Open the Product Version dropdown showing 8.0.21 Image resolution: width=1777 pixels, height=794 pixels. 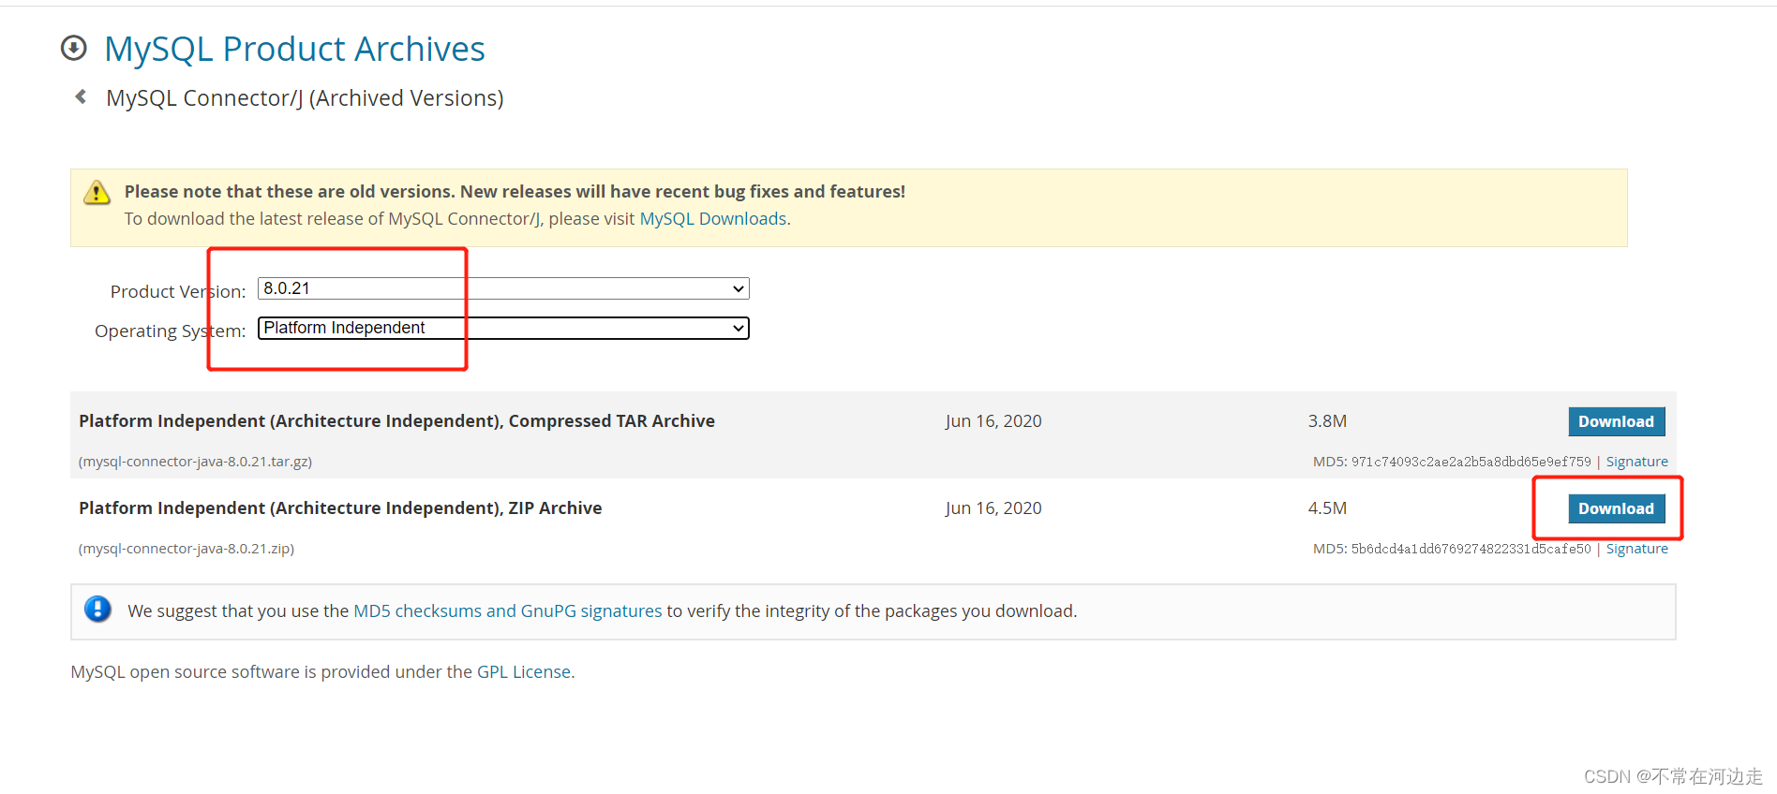coord(503,288)
